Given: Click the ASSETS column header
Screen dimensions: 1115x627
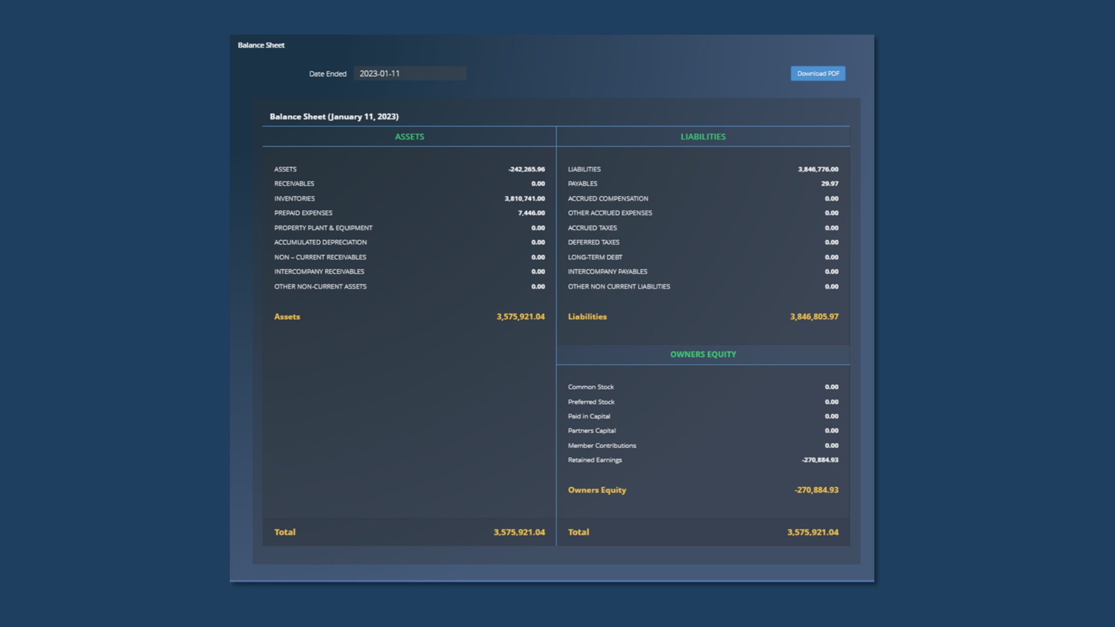Looking at the screenshot, I should [x=409, y=136].
